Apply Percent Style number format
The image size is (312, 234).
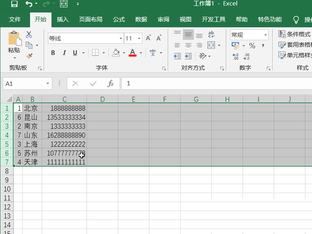coord(252,46)
